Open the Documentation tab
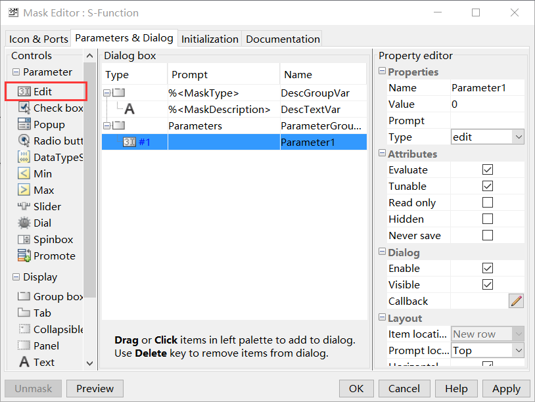The image size is (535, 402). pos(283,39)
